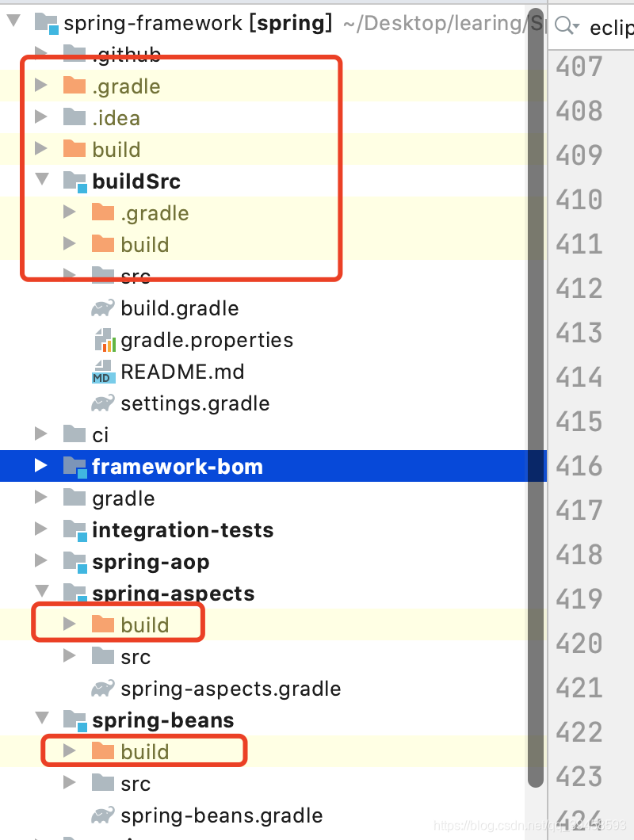Click the build.gradle elephant icon
Image resolution: width=634 pixels, height=840 pixels.
point(103,308)
